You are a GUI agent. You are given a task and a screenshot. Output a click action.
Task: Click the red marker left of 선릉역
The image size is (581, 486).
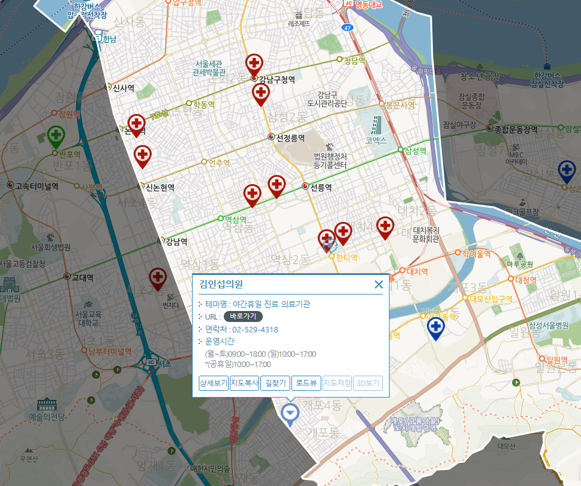(x=277, y=185)
